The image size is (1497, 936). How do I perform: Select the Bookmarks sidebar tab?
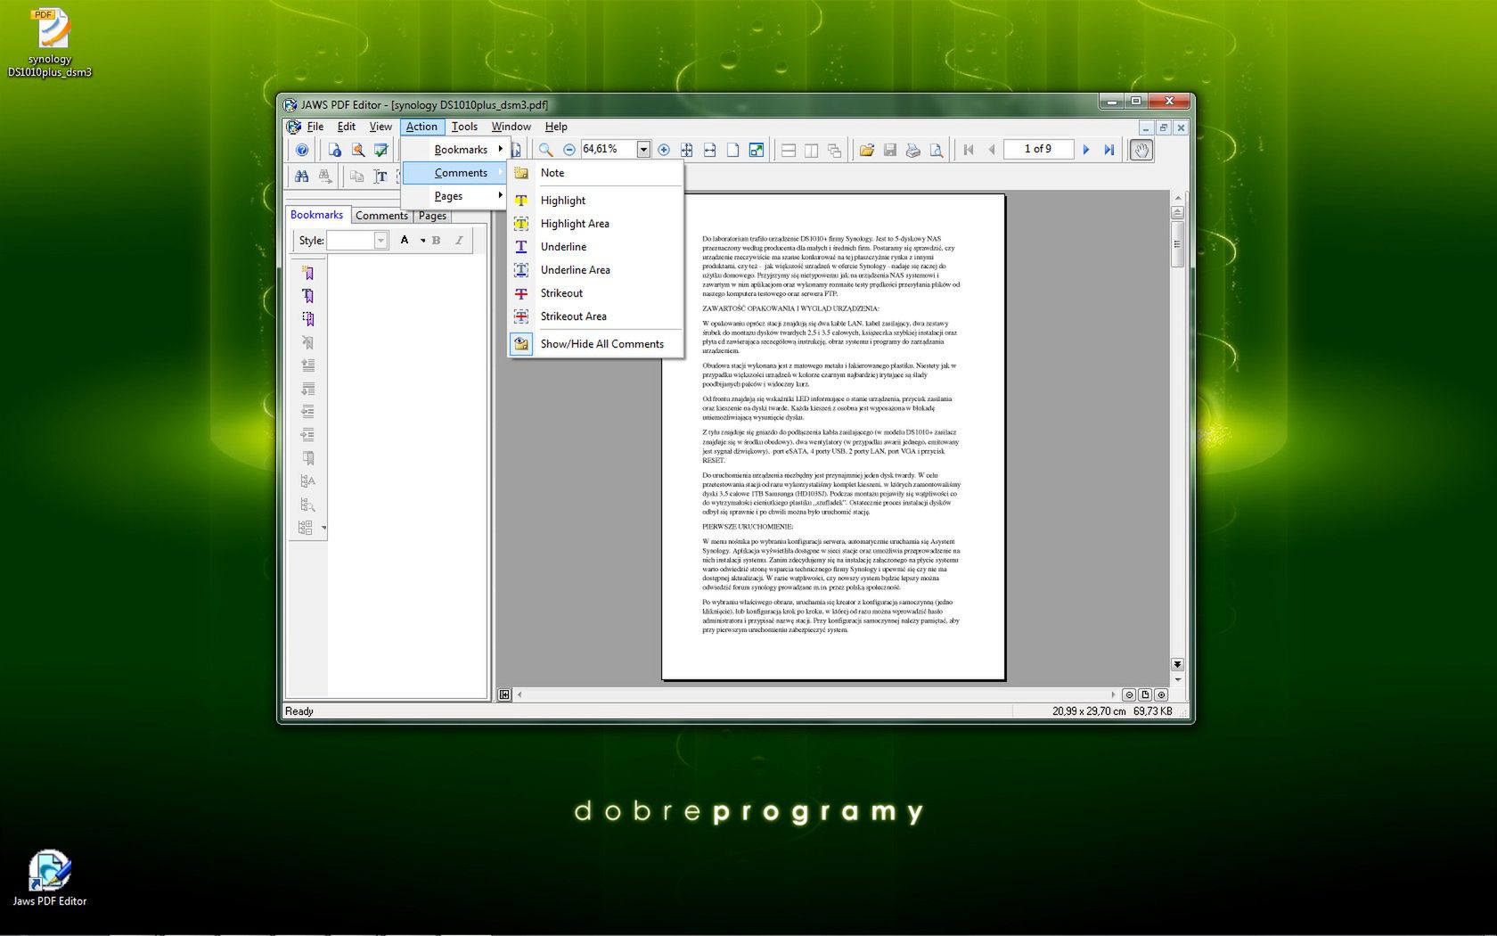tap(316, 215)
